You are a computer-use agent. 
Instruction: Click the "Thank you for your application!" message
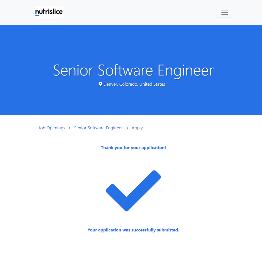[x=133, y=148]
